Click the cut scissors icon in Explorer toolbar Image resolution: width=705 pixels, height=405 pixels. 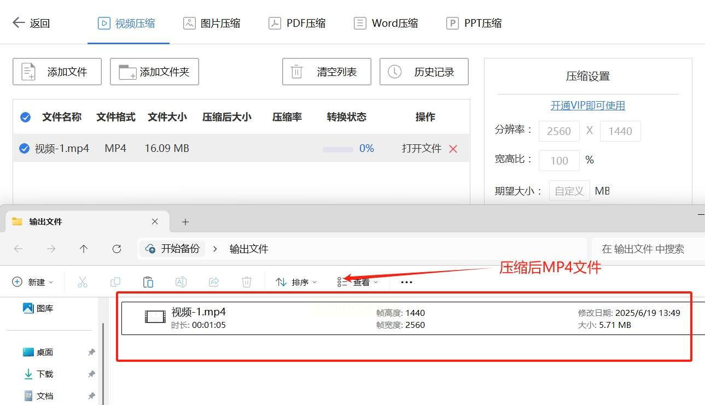pyautogui.click(x=83, y=282)
